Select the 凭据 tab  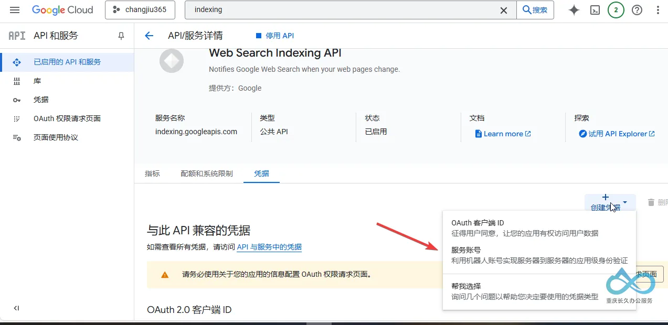pos(261,174)
